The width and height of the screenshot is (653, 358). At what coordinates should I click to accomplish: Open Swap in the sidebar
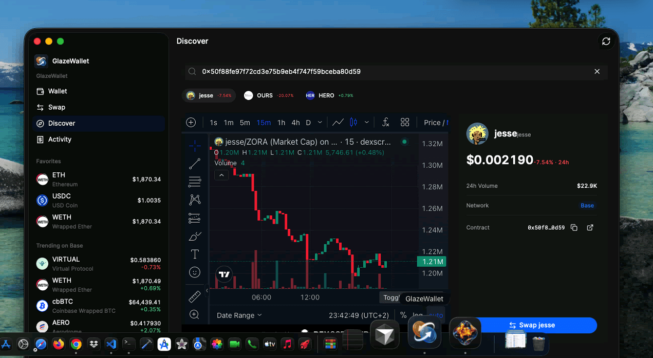coord(99,107)
